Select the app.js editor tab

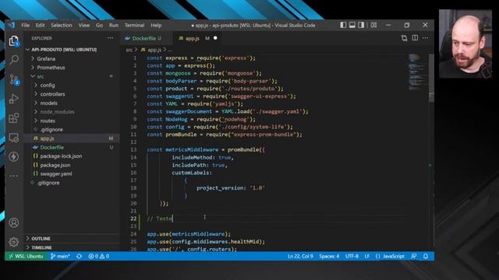[x=196, y=38]
